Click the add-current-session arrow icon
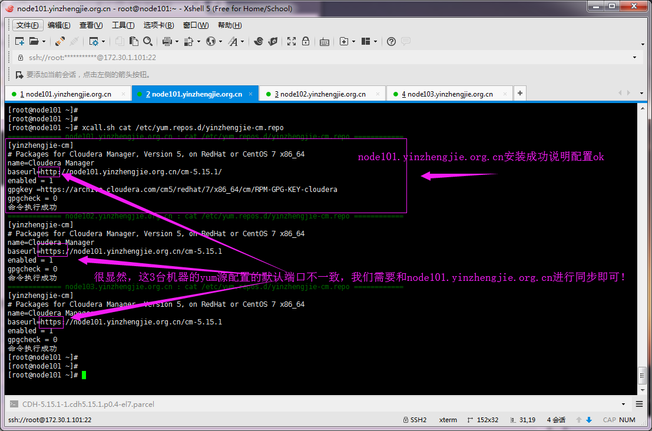The height and width of the screenshot is (431, 652). [x=19, y=75]
